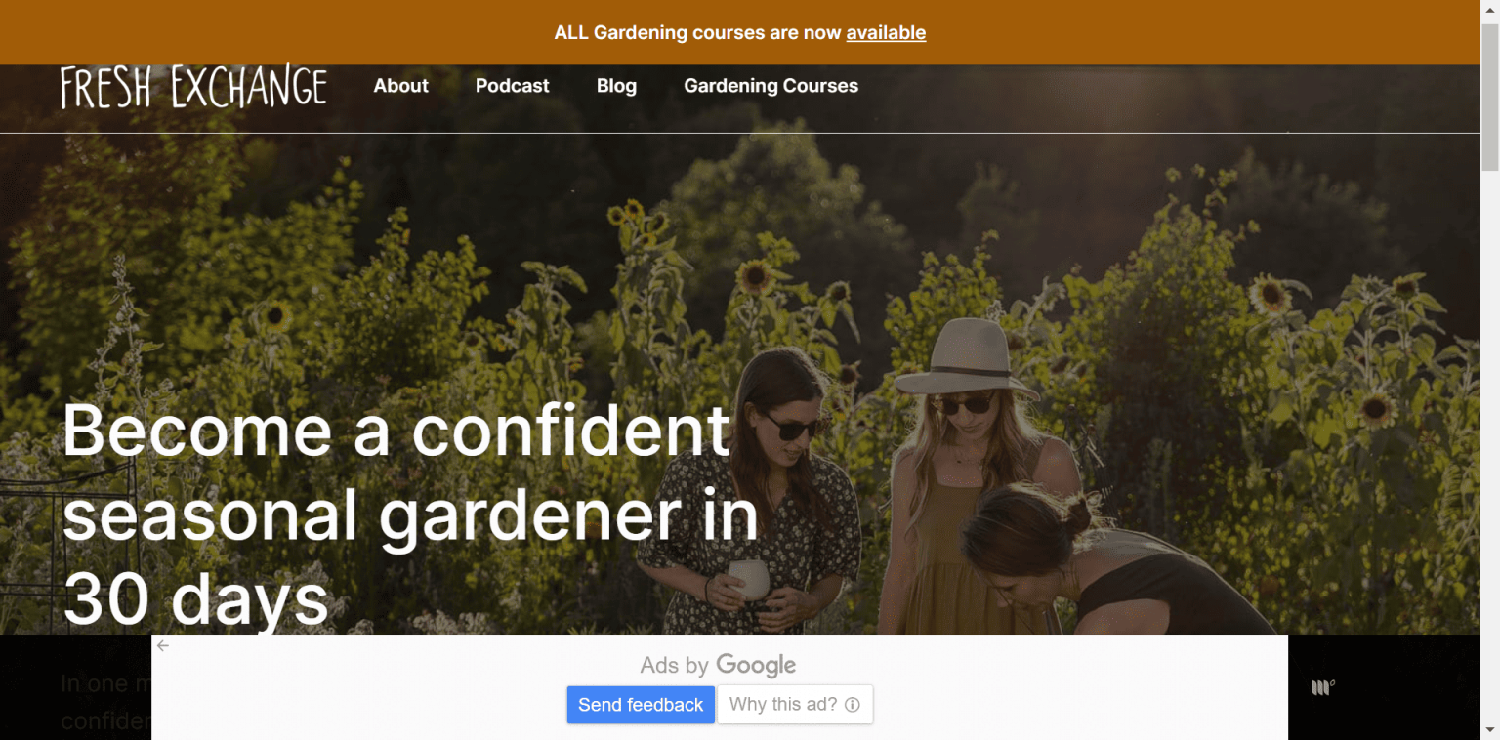Go to the Podcast section
This screenshot has width=1500, height=740.
coord(512,86)
